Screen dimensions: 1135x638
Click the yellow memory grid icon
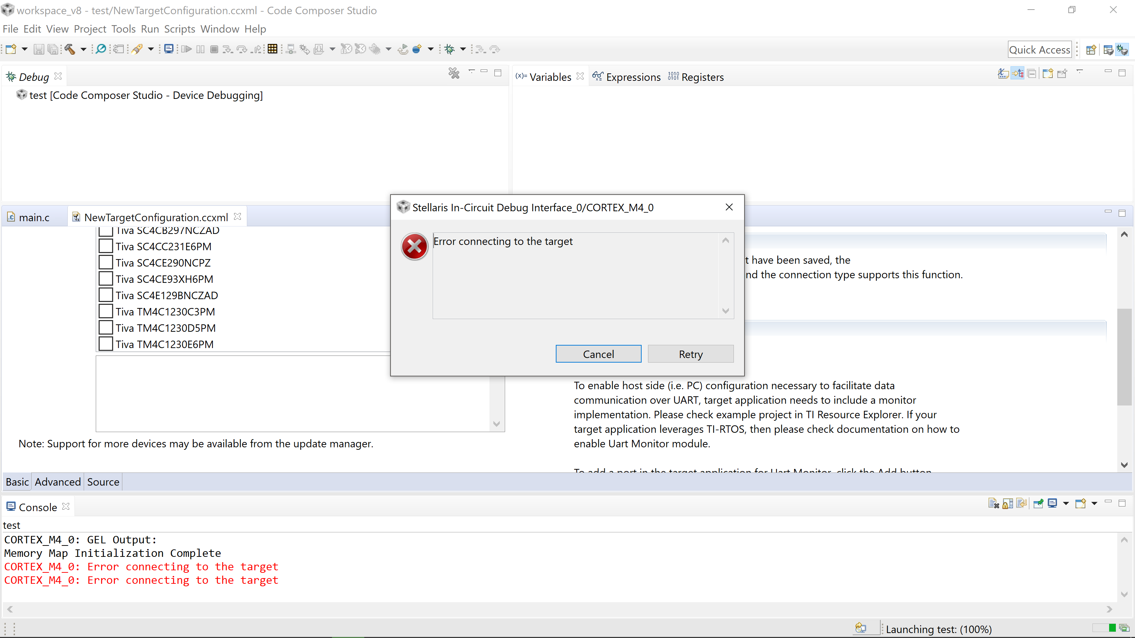273,49
